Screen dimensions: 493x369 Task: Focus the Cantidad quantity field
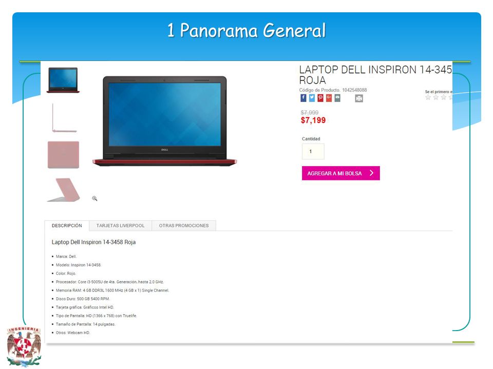pos(313,151)
